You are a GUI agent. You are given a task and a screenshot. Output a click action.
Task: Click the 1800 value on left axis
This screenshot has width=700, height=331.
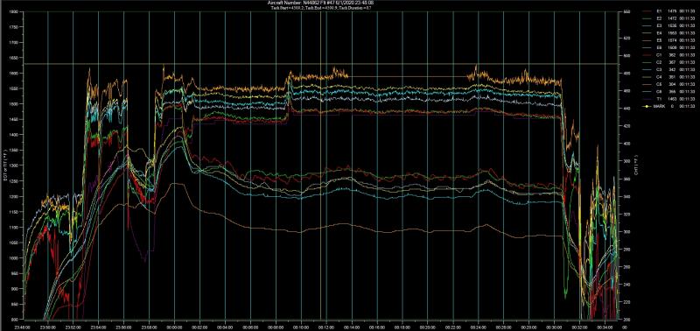(13, 12)
